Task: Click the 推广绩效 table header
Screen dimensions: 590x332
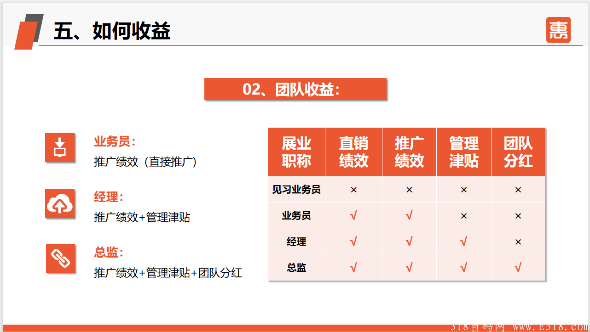Action: (x=409, y=152)
